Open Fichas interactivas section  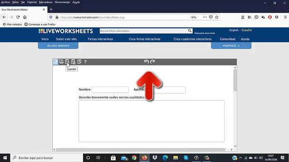coord(100,39)
